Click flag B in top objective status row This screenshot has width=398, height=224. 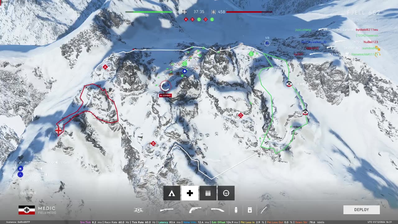(192, 19)
